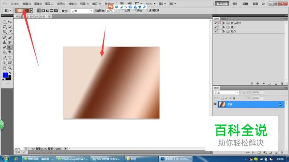Viewport: 289px width, 162px height.
Task: Toggle dialog control for Default Actions set
Action: (220, 23)
